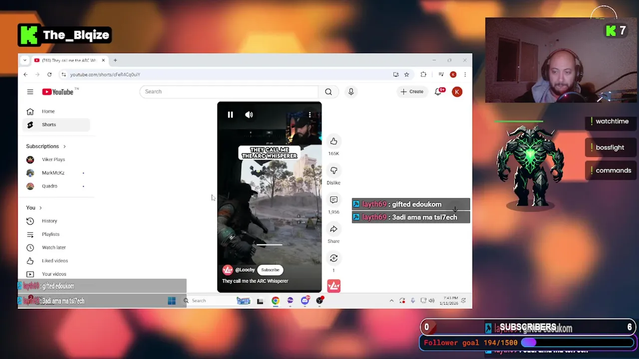This screenshot has height=359, width=639.
Task: Open Chrome profile avatar in toolbar
Action: click(453, 75)
